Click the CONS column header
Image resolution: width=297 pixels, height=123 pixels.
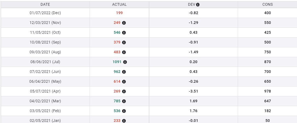[268, 5]
